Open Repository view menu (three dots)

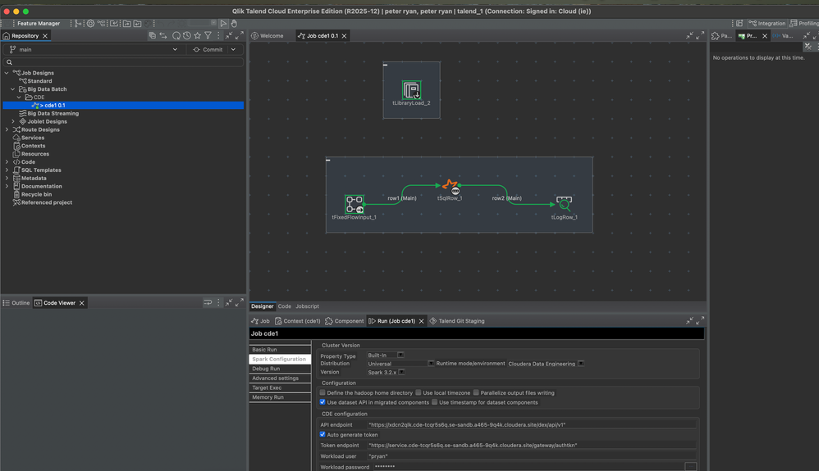[218, 35]
